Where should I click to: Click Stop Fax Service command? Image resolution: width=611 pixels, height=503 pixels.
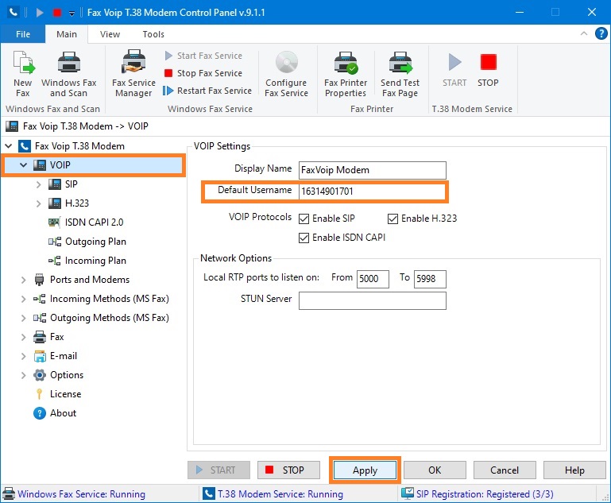pos(203,73)
